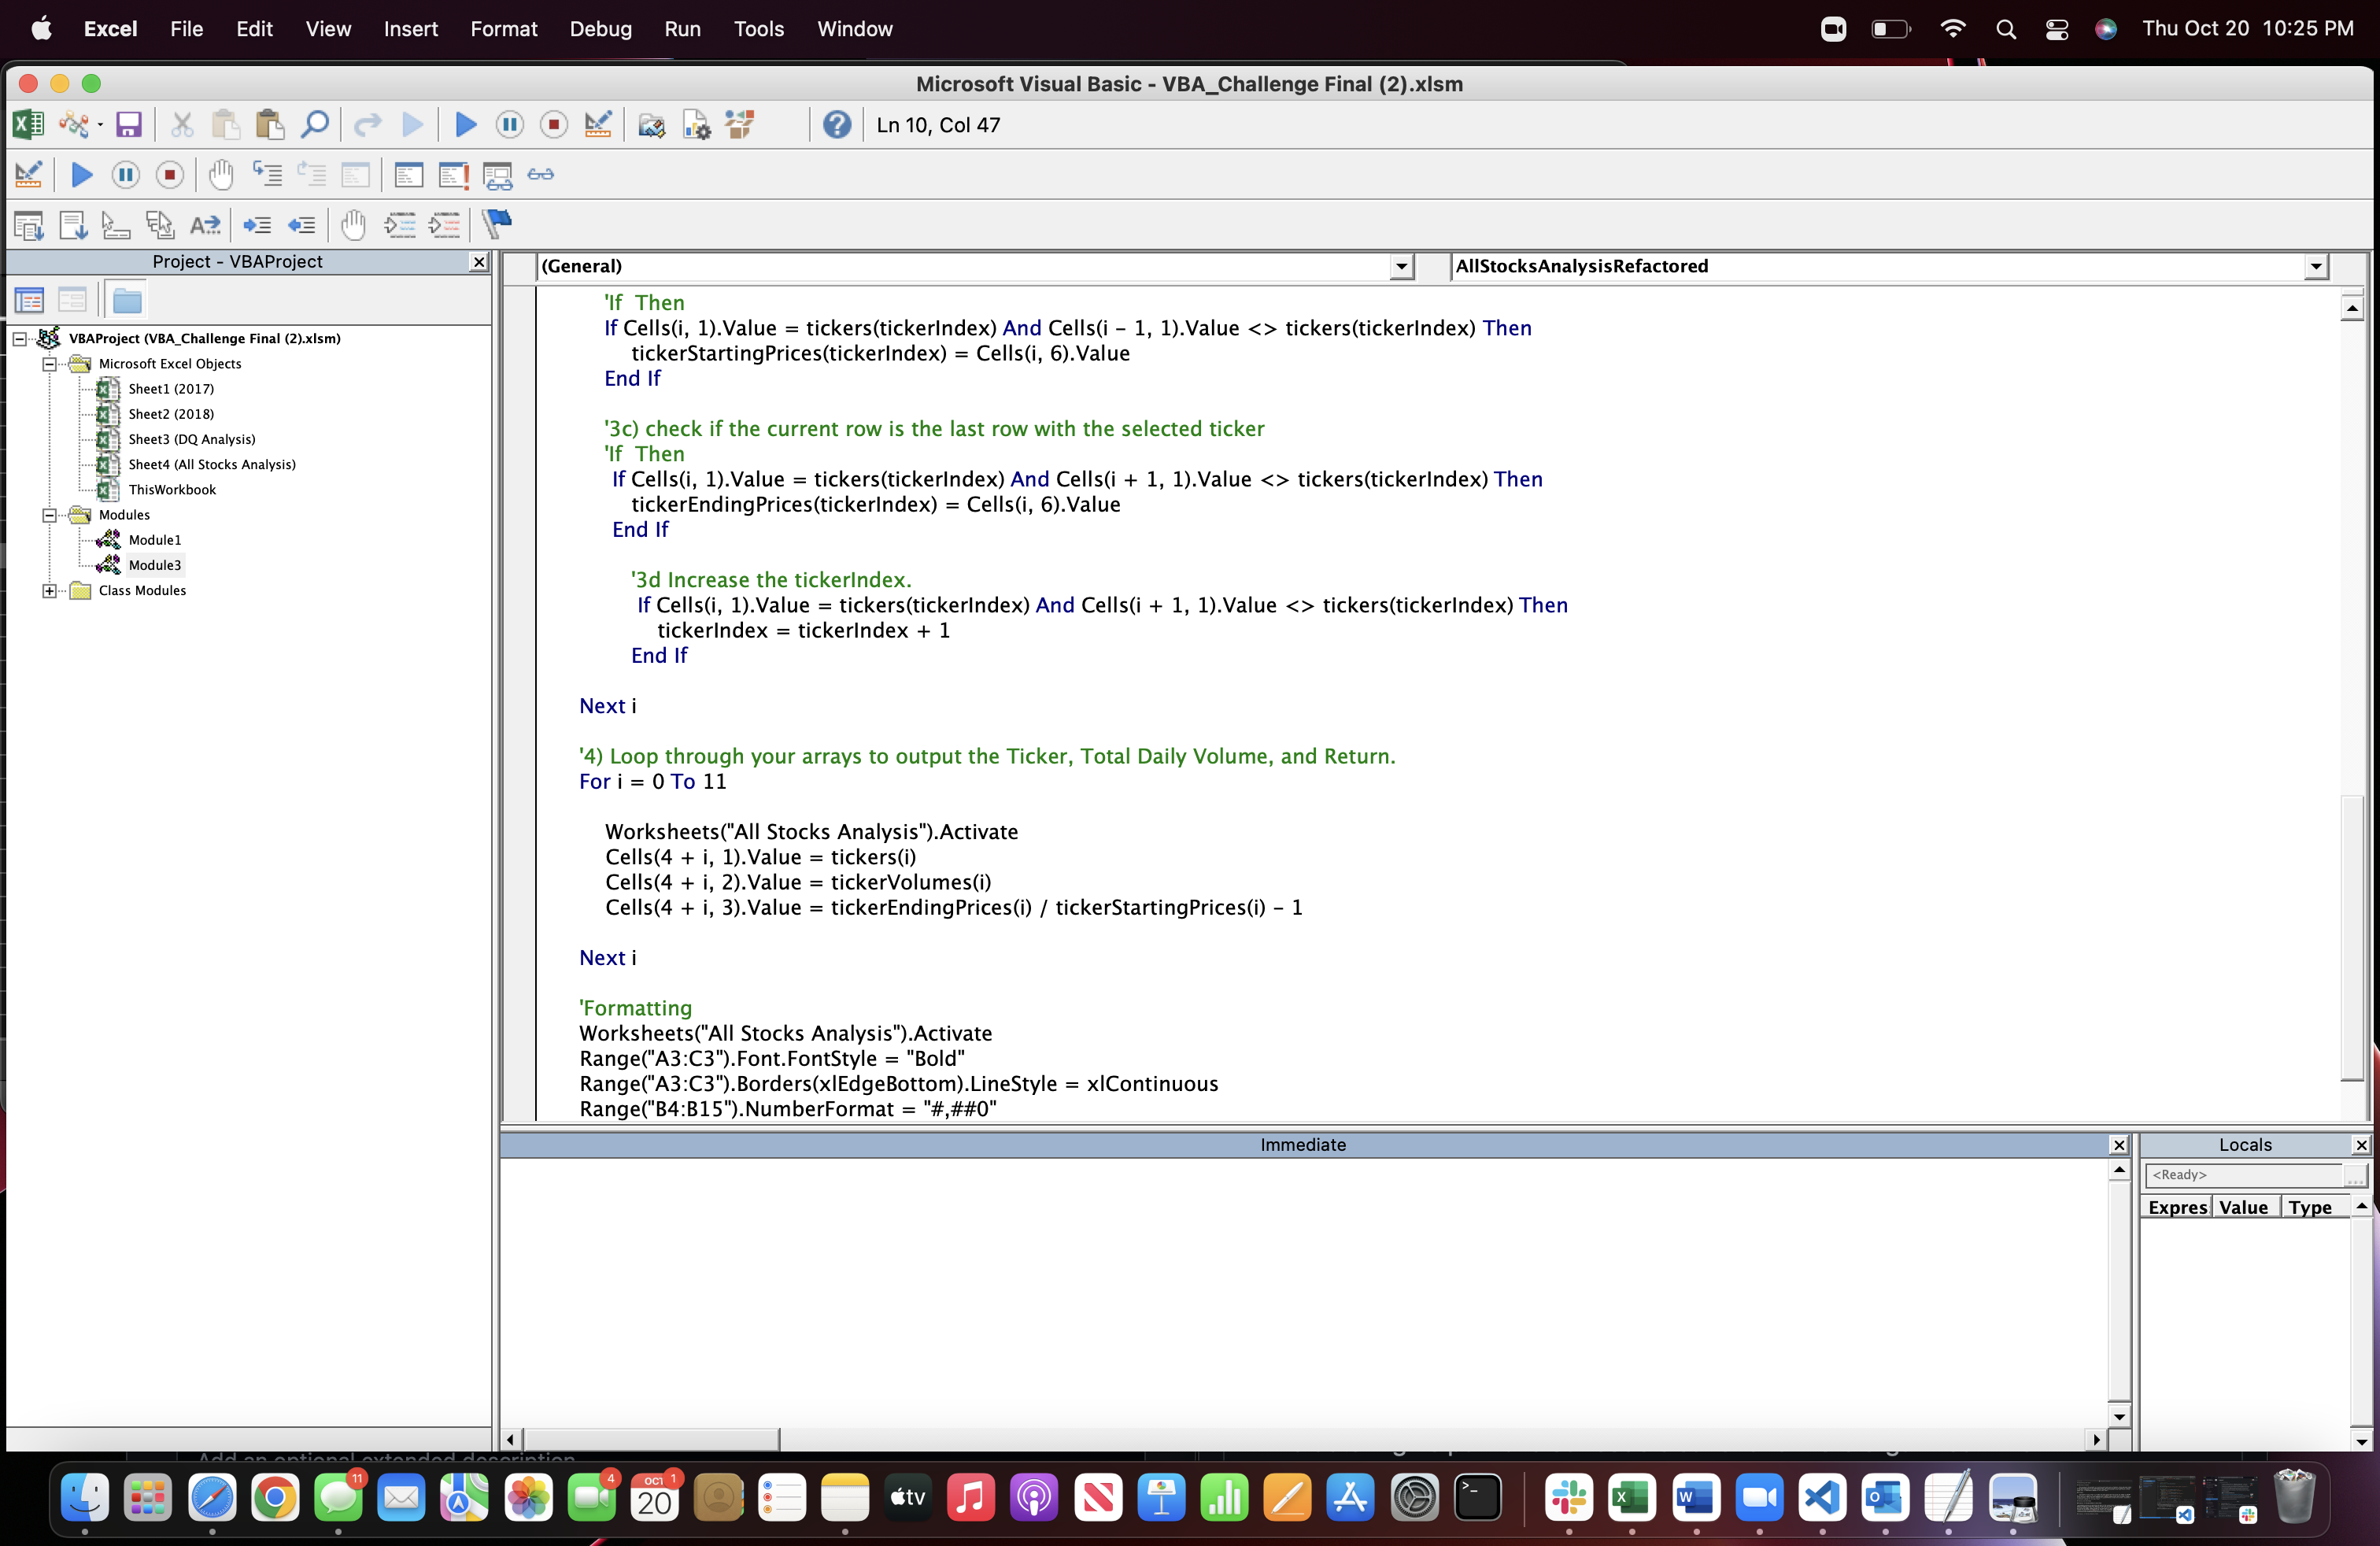Image resolution: width=2380 pixels, height=1546 pixels.
Task: Open the procedure dropdown showing AllStocksAnalysisRefactored
Action: 2317,266
